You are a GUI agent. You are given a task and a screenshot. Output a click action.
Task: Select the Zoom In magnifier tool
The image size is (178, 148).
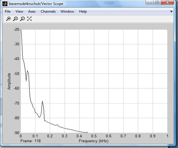(9, 19)
